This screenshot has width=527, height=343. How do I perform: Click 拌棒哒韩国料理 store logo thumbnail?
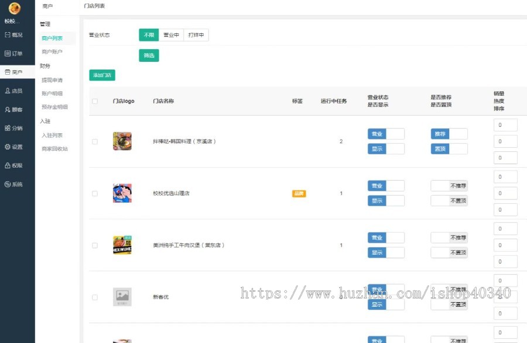[x=122, y=141]
